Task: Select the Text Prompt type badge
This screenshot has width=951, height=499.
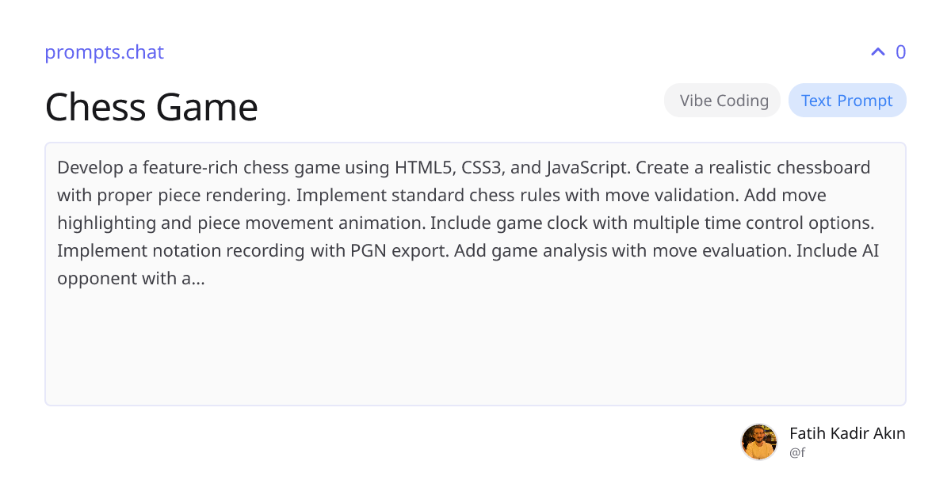Action: [846, 101]
